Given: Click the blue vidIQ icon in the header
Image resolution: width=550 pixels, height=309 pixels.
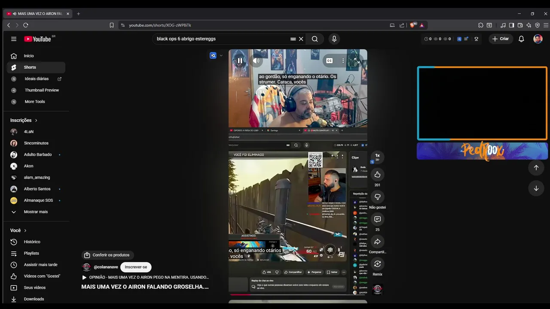Looking at the screenshot, I should click(x=459, y=39).
